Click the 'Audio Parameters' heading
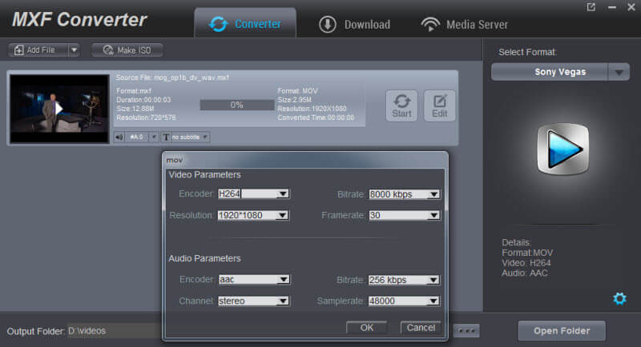Viewport: 641px width, 347px height. pos(205,258)
